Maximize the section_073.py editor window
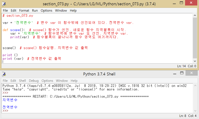Viewport: 199px width, 119px height. [181, 3]
